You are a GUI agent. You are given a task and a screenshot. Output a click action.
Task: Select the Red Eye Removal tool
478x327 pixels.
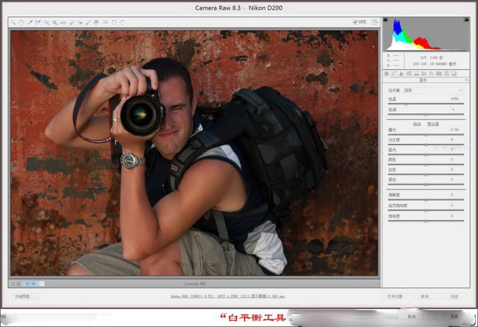click(x=80, y=23)
